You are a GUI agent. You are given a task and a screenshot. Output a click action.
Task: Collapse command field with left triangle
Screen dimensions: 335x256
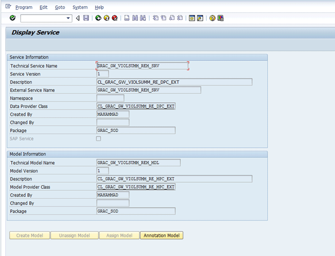[x=78, y=18]
